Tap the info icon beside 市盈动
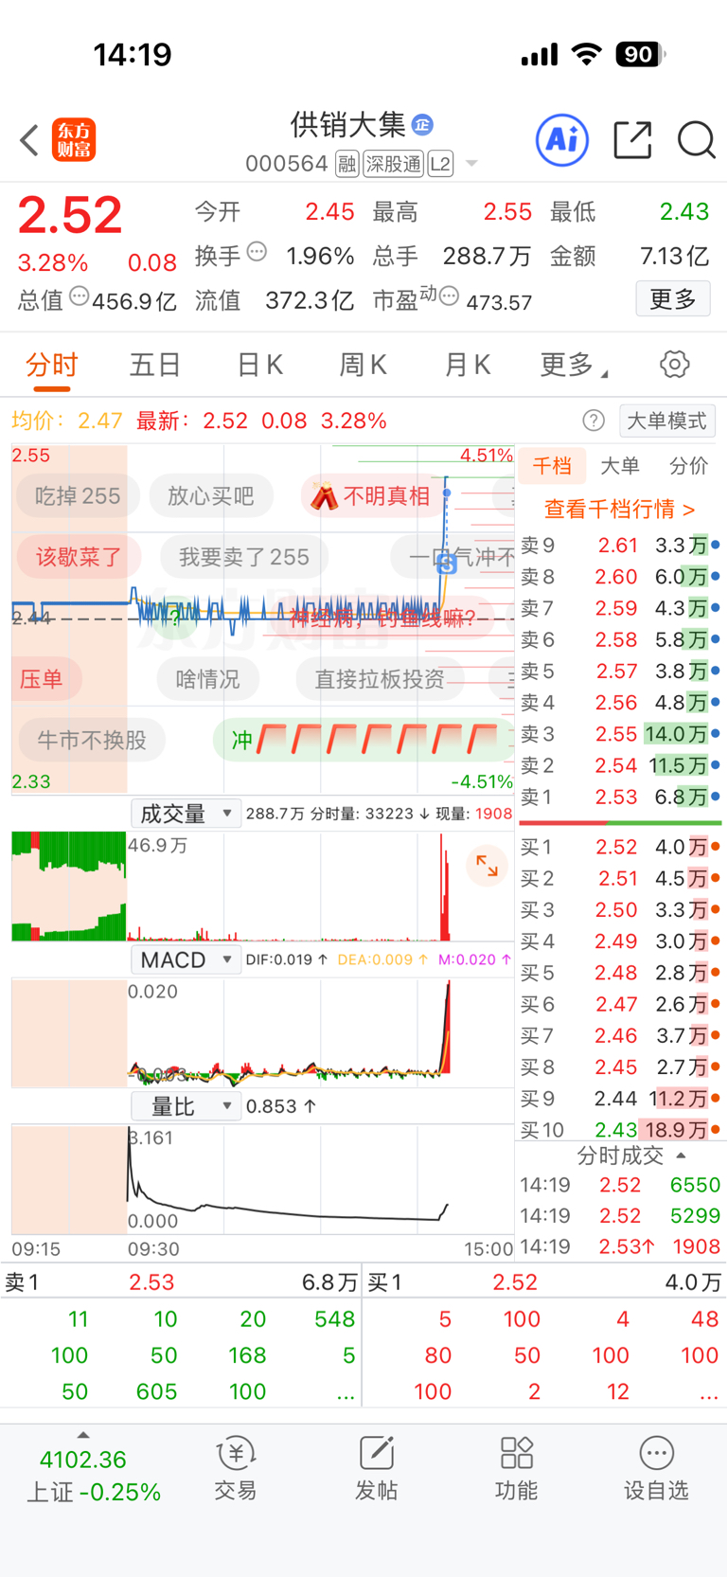728x1577 pixels. pyautogui.click(x=449, y=297)
